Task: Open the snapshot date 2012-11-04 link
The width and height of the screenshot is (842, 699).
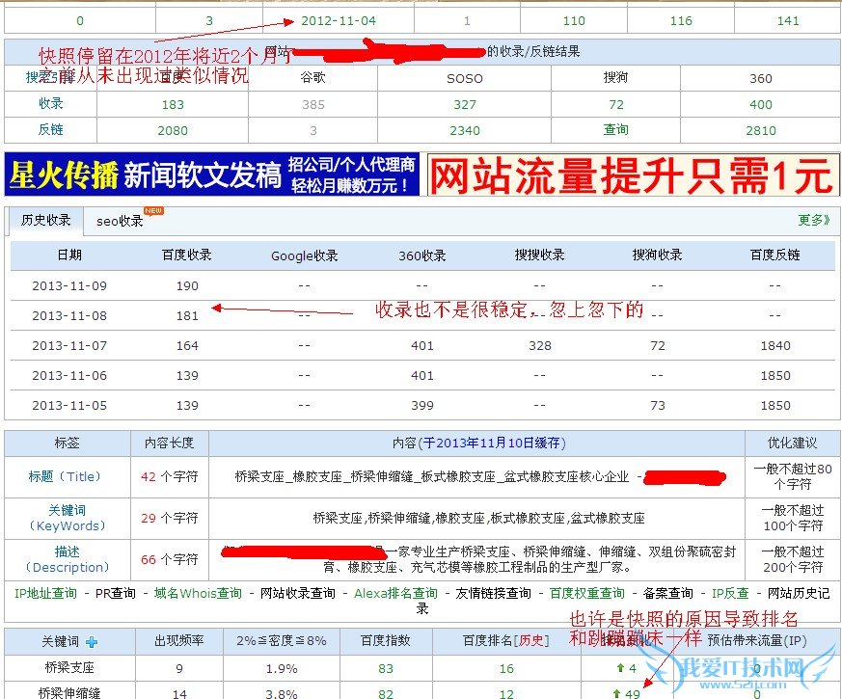Action: click(338, 20)
